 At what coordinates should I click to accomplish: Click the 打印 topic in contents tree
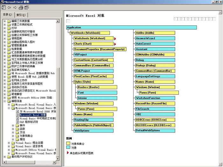click(x=14, y=28)
